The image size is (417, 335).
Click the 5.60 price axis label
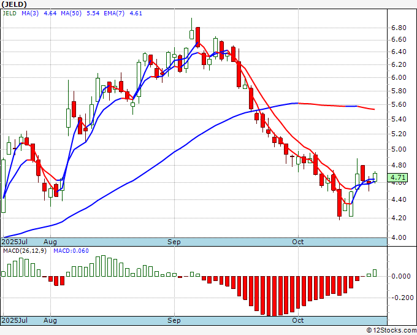click(399, 104)
